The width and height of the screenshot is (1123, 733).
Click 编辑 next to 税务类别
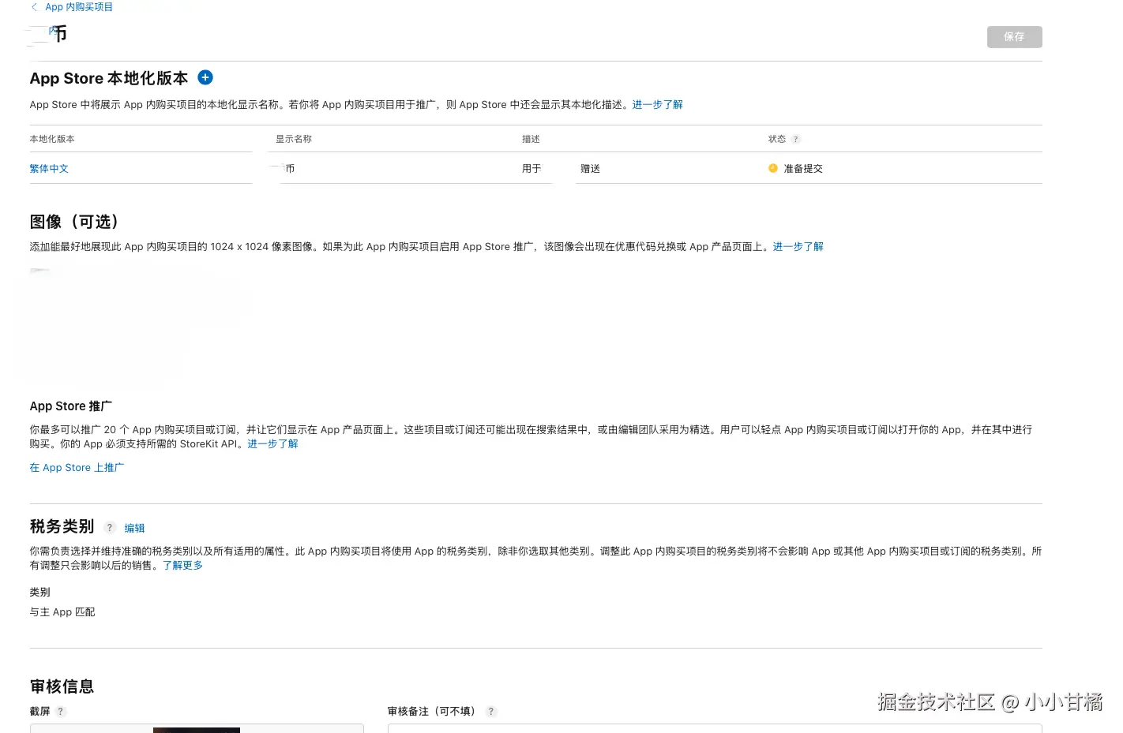point(134,527)
